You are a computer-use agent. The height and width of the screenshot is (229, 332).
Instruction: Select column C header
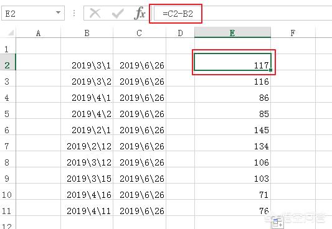point(140,33)
